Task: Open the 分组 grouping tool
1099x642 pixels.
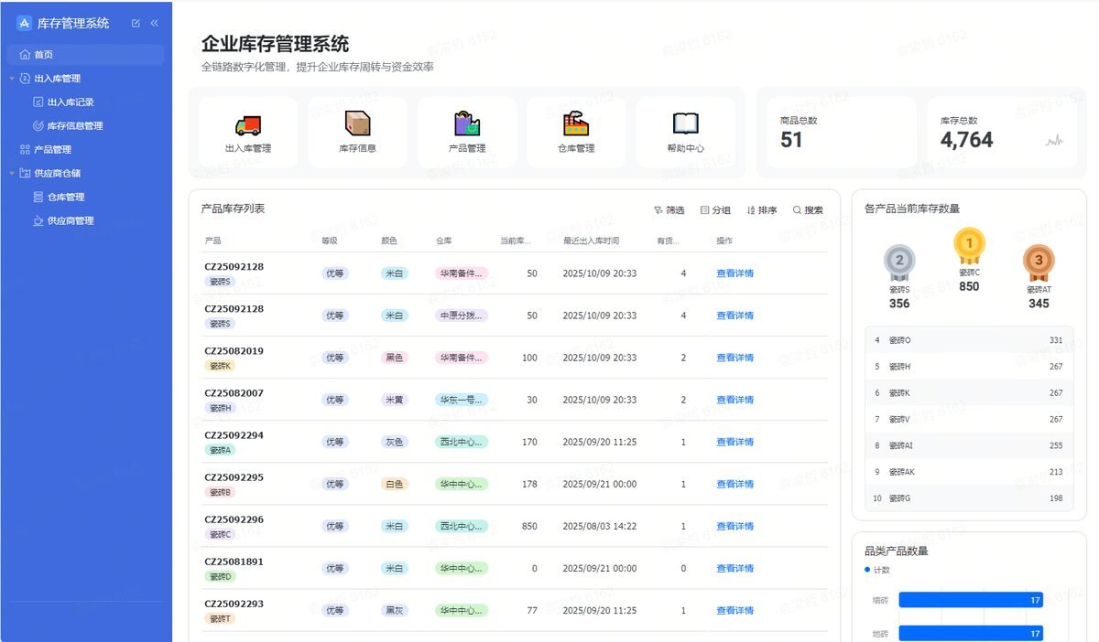Action: tap(715, 210)
